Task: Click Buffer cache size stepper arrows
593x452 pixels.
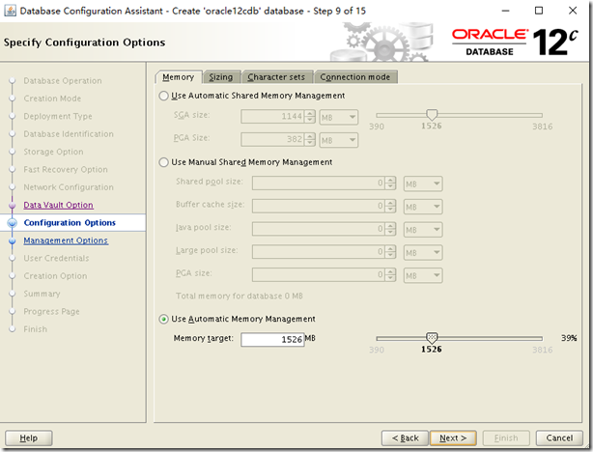Action: click(391, 206)
